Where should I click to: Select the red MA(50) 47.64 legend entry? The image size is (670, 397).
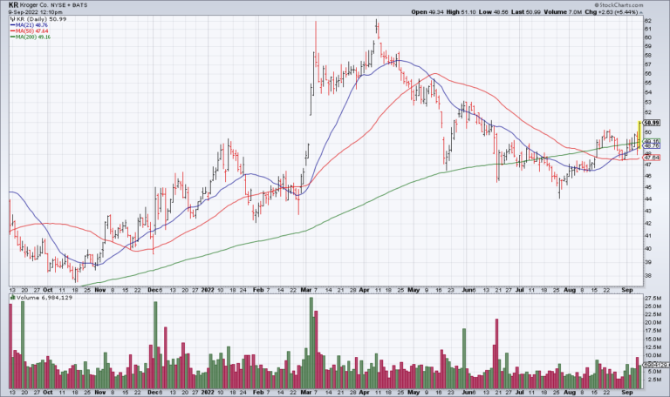pyautogui.click(x=29, y=31)
